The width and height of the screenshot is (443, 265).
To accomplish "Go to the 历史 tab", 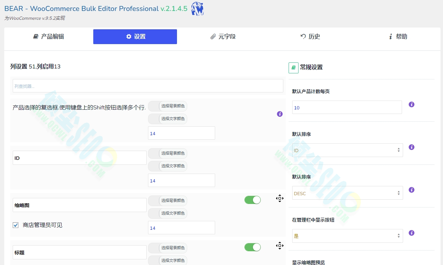I will point(310,37).
